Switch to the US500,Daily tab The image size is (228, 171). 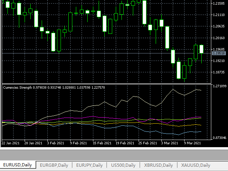click(x=123, y=165)
